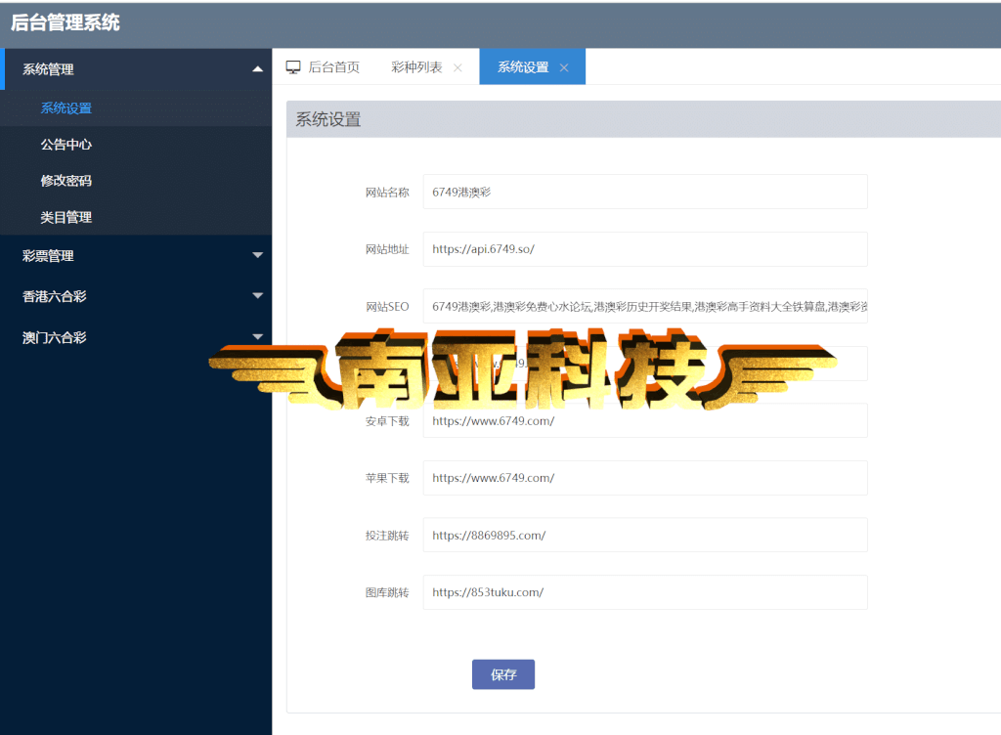Click the 网站SEO label

point(387,307)
